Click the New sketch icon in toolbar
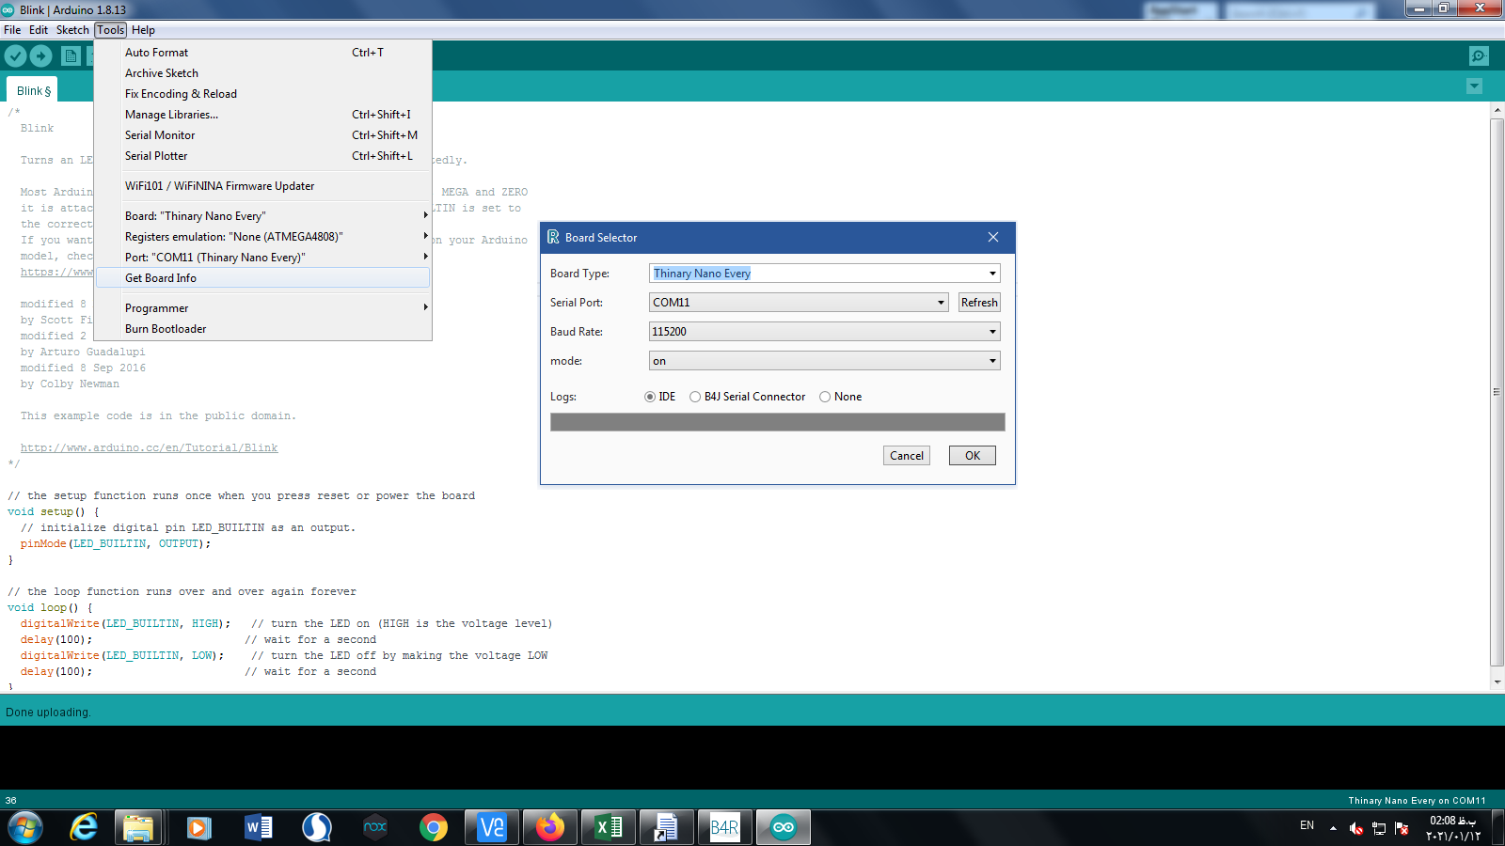Image resolution: width=1505 pixels, height=846 pixels. (71, 56)
